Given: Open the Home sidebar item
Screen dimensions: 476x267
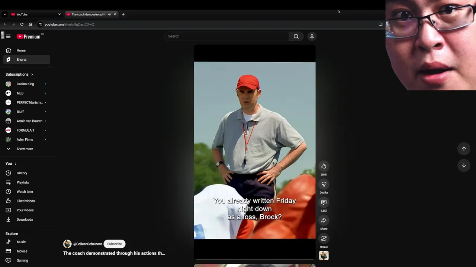Looking at the screenshot, I should 26,50.
